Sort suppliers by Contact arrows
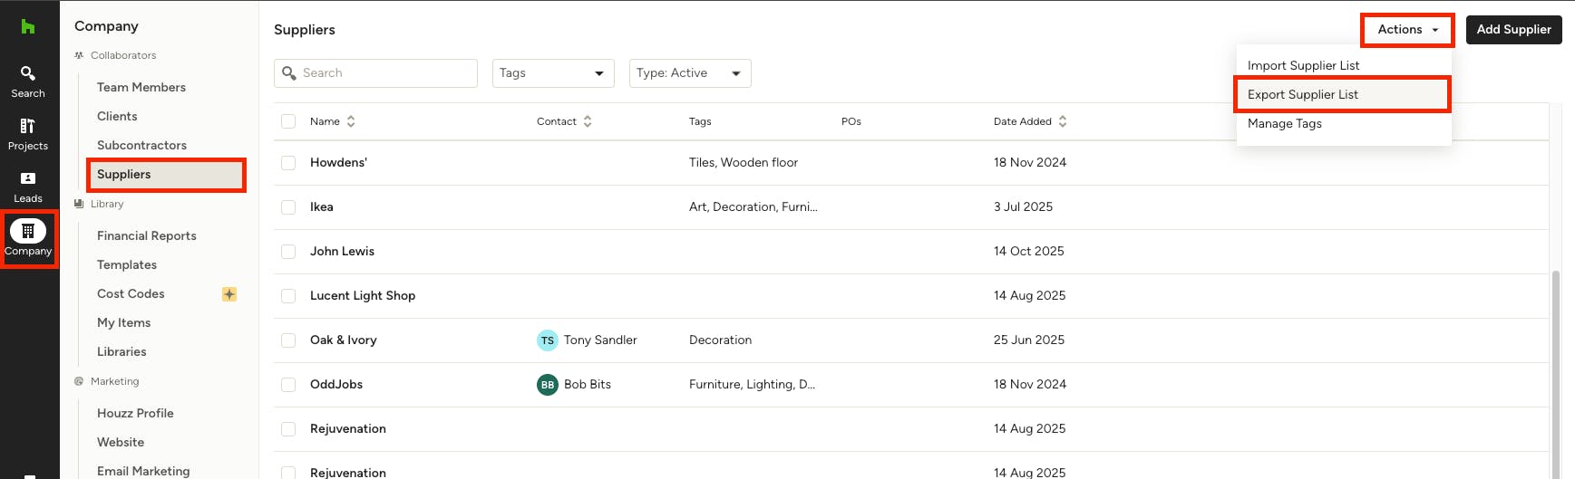The height and width of the screenshot is (479, 1575). tap(588, 121)
